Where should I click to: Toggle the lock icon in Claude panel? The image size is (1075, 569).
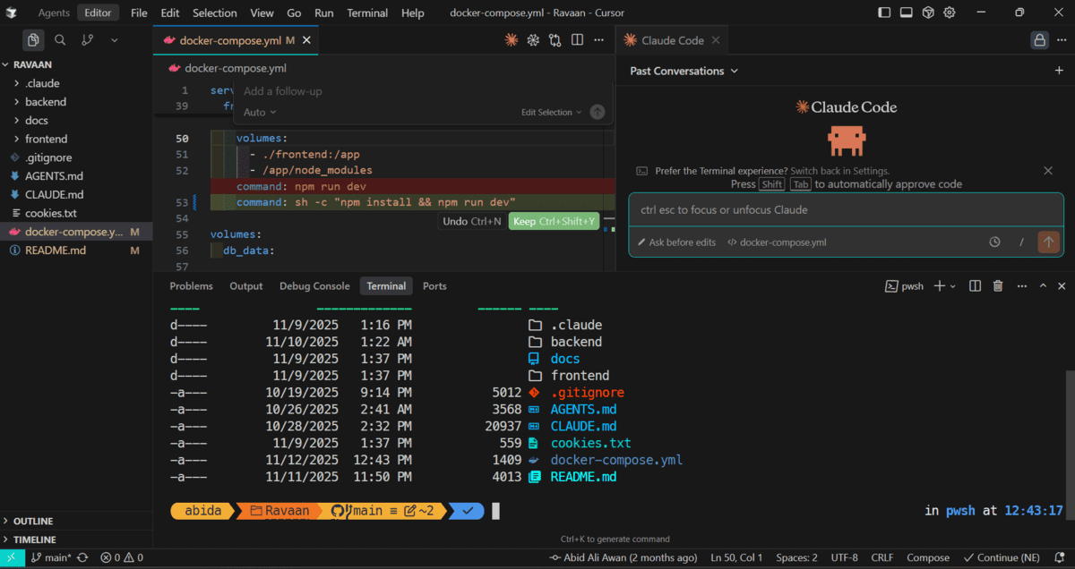(x=1038, y=39)
